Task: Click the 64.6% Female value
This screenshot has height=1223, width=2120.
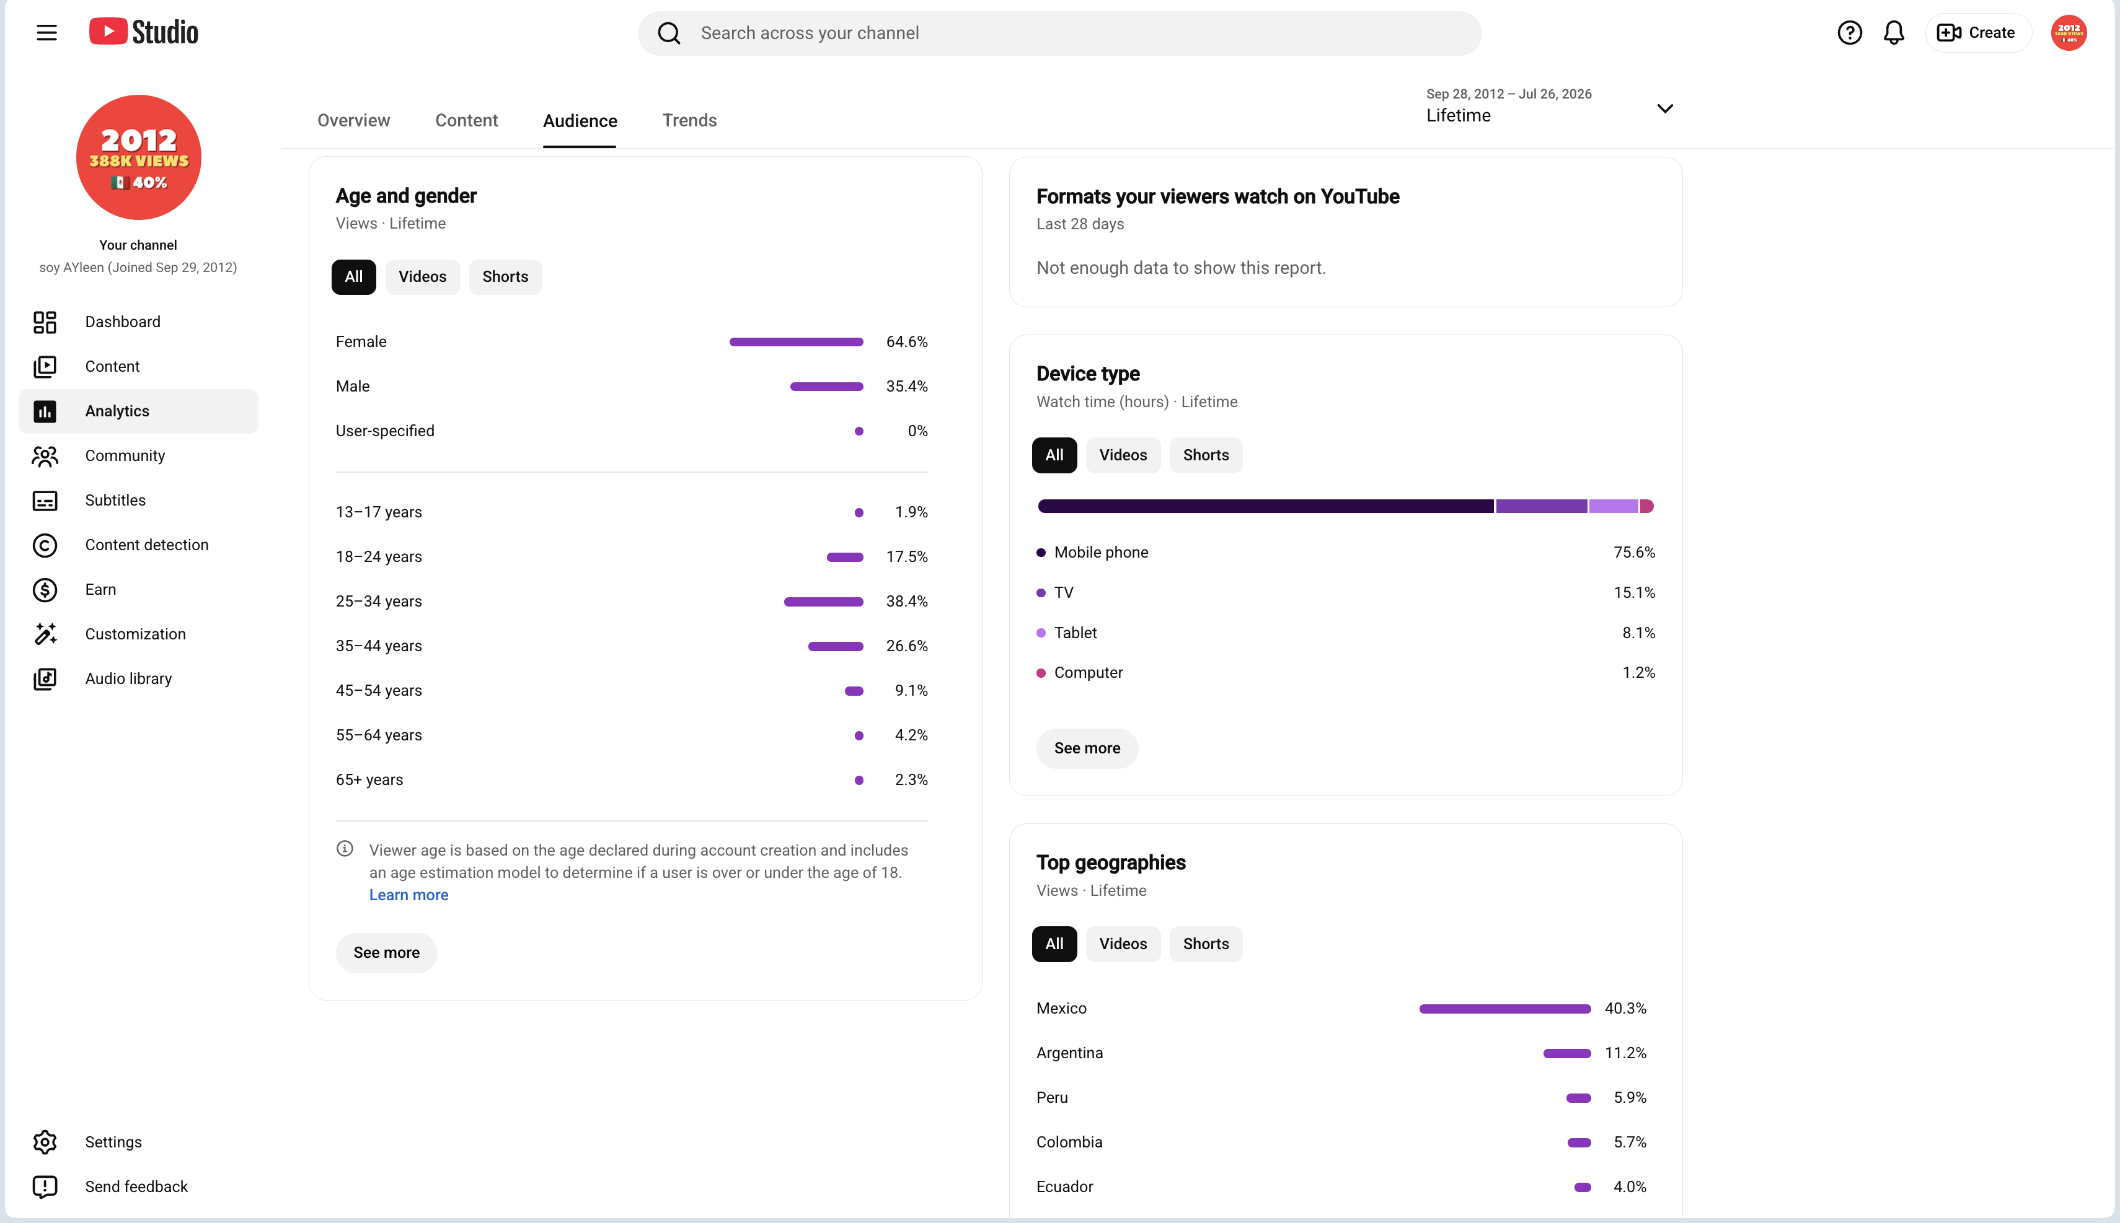Action: coord(907,342)
